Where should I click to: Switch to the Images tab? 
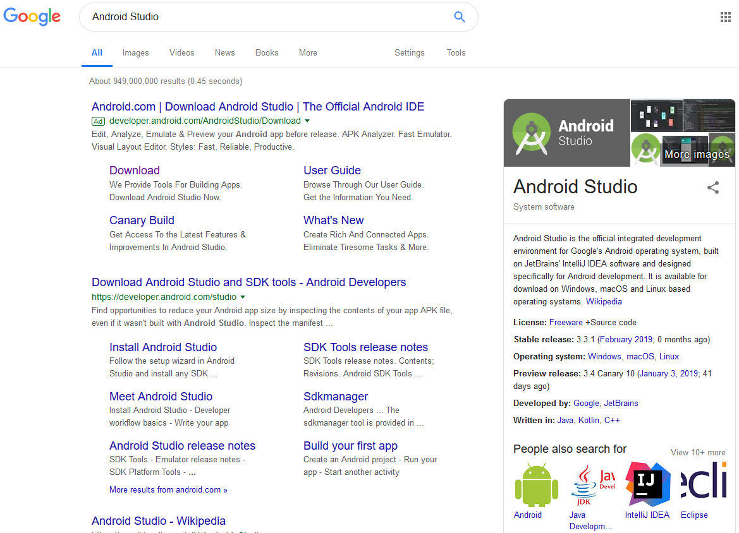coord(135,53)
